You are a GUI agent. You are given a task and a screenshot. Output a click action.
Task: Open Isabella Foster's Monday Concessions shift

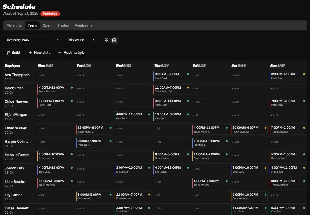pos(55,156)
